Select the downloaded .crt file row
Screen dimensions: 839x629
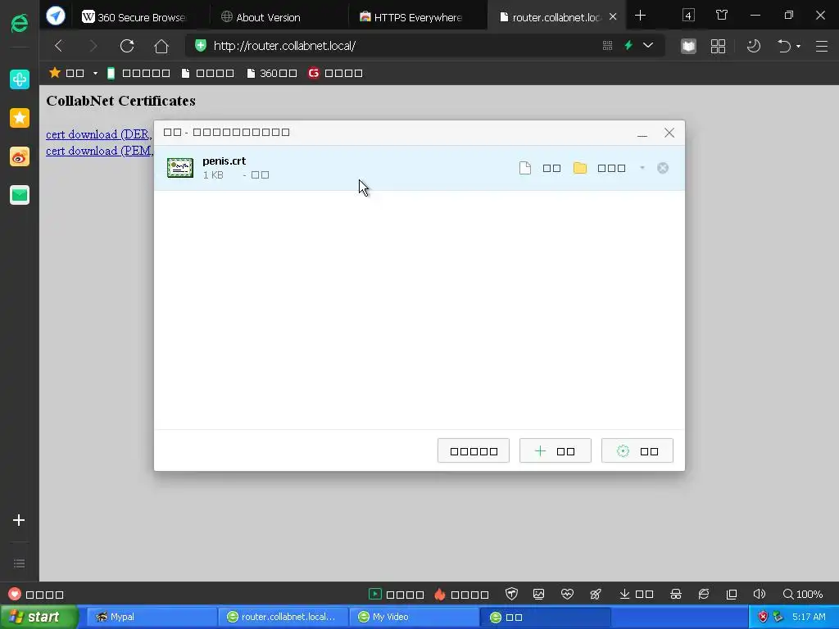pyautogui.click(x=419, y=168)
